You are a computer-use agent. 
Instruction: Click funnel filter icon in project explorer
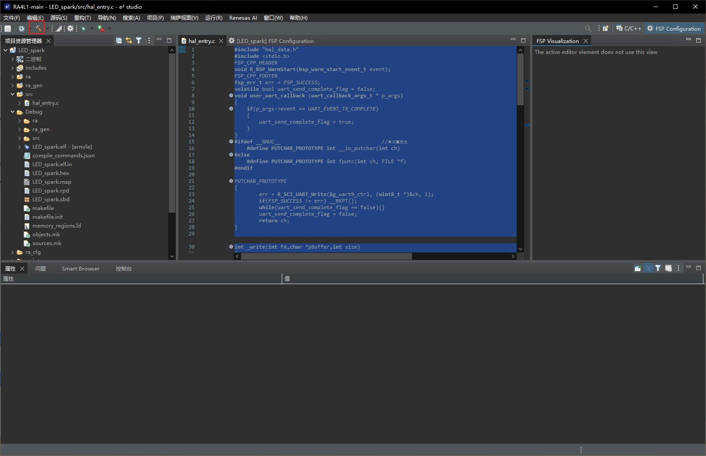click(x=138, y=40)
